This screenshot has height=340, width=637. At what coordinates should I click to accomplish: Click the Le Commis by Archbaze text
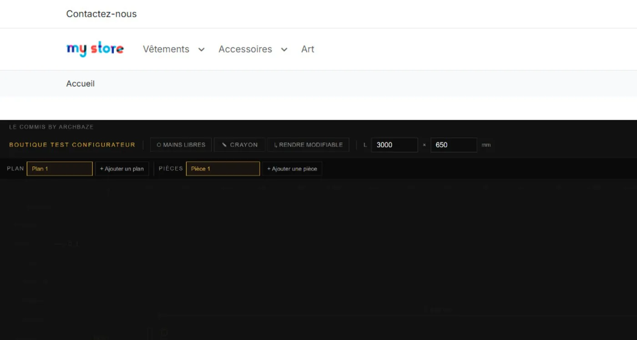(51, 127)
